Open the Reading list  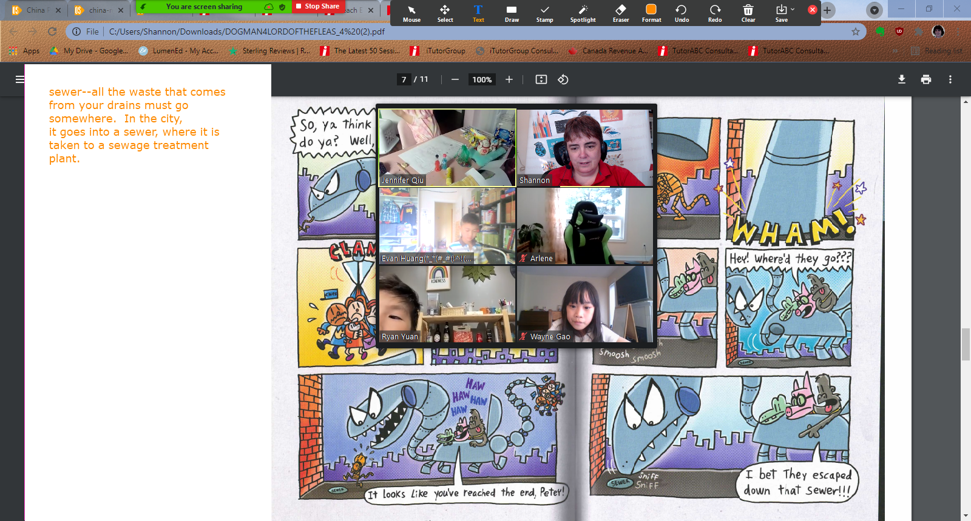tap(937, 51)
